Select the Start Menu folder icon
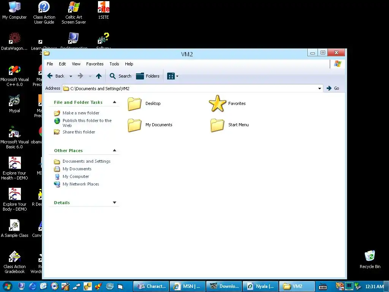 tap(217, 125)
